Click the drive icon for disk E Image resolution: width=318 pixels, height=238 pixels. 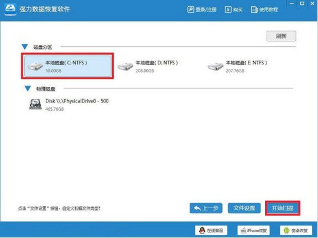click(215, 66)
